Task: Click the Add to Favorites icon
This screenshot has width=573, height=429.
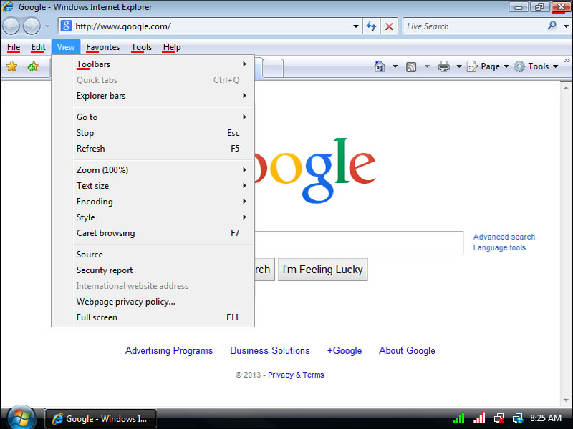Action: [x=33, y=66]
